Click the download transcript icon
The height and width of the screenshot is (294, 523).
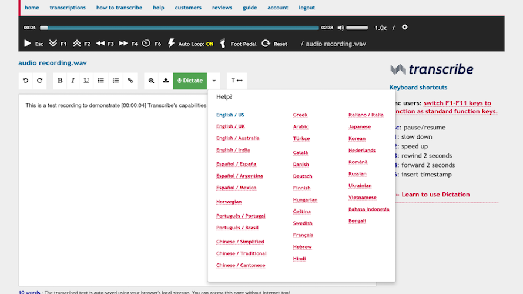coord(166,81)
